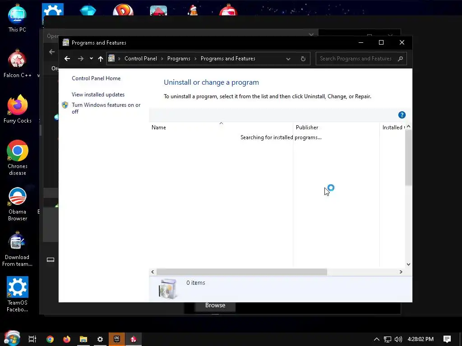Viewport: 462px width, 346px height.
Task: Open recent locations dropdown arrow
Action: [91, 58]
